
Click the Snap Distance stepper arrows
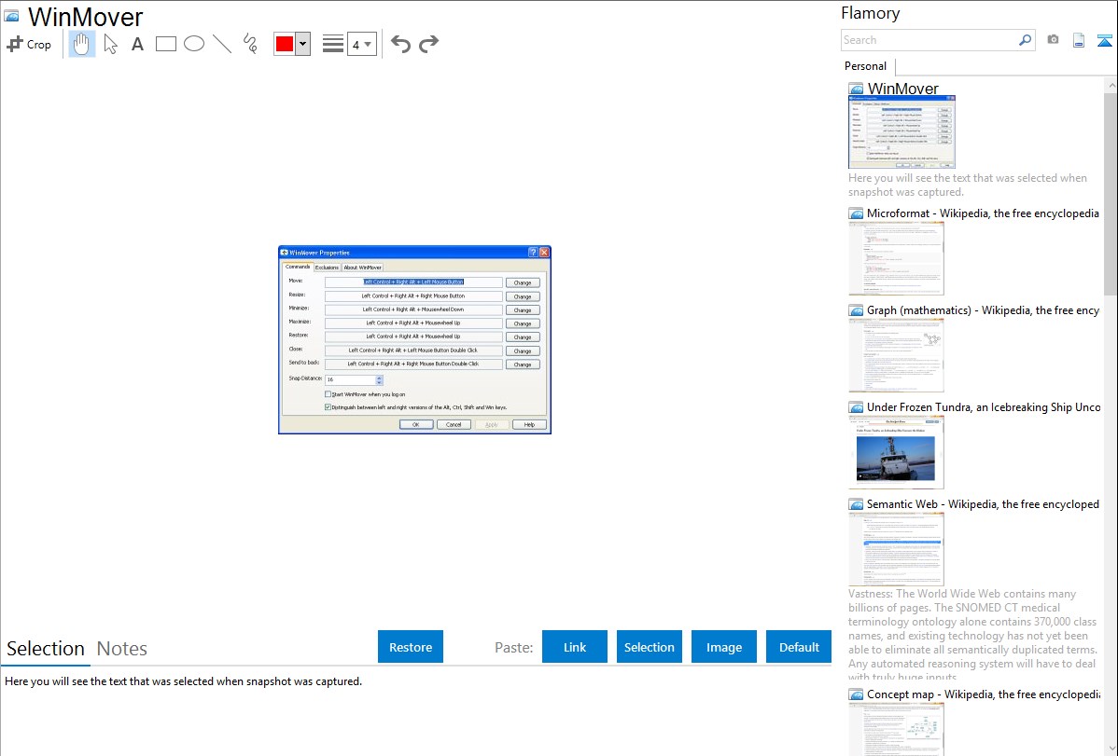(x=379, y=380)
